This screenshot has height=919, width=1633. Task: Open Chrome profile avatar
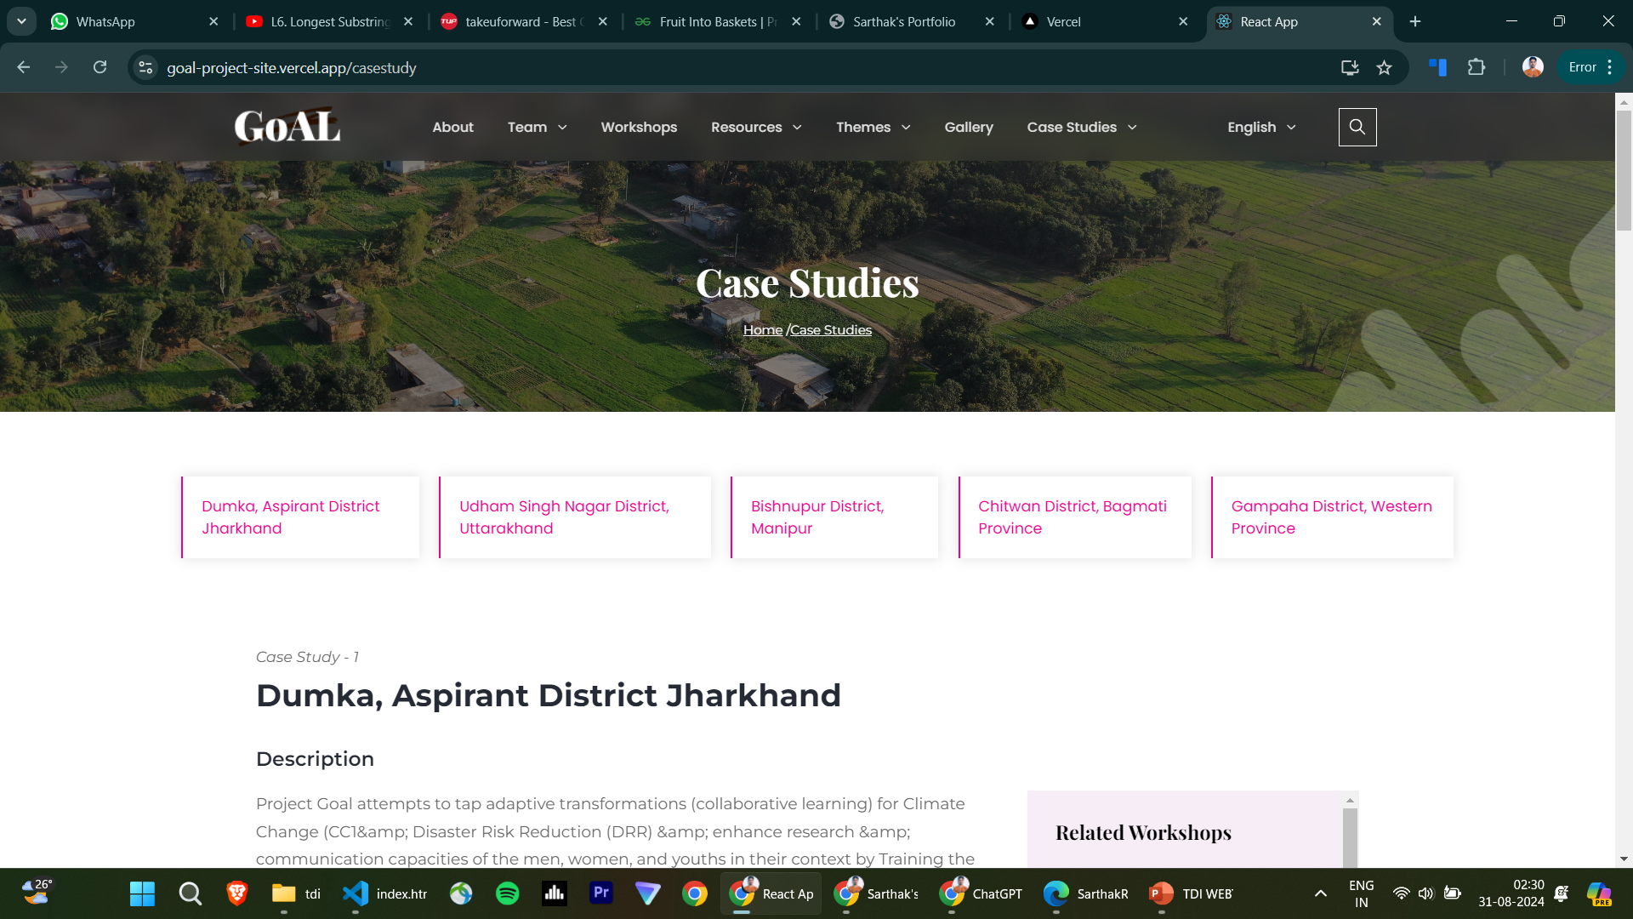(1533, 67)
